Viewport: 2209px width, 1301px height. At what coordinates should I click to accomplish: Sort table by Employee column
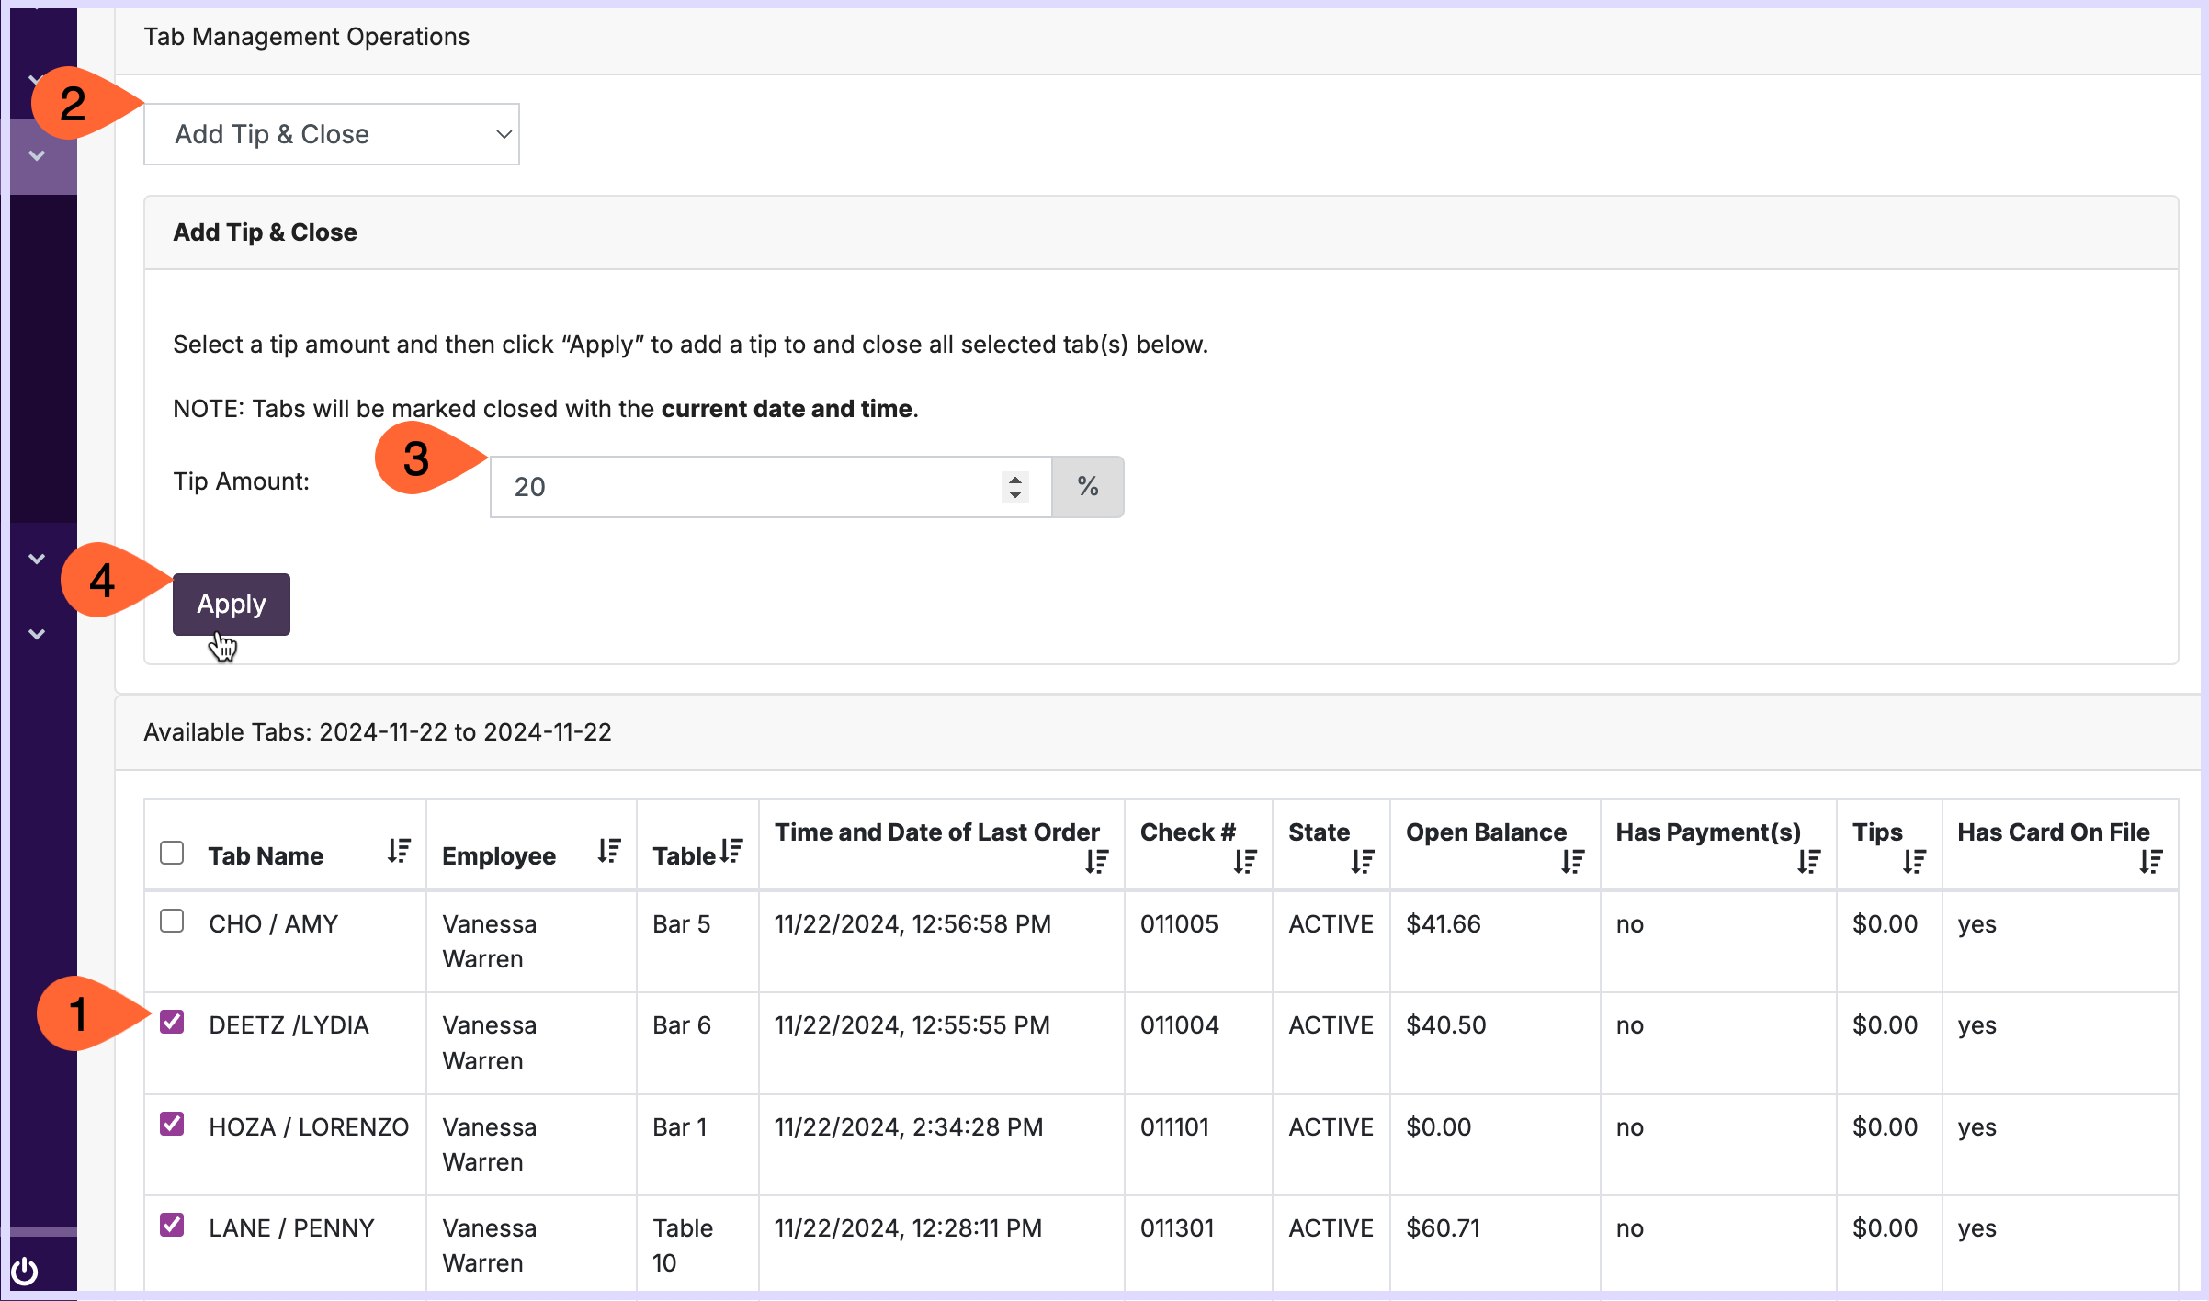tap(609, 851)
